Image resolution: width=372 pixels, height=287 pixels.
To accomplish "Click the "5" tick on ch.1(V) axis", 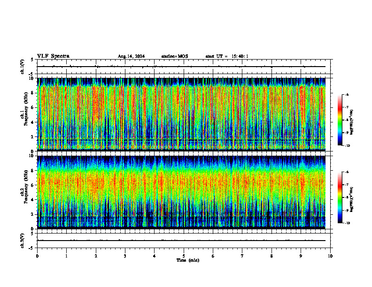I will pyautogui.click(x=32, y=60).
